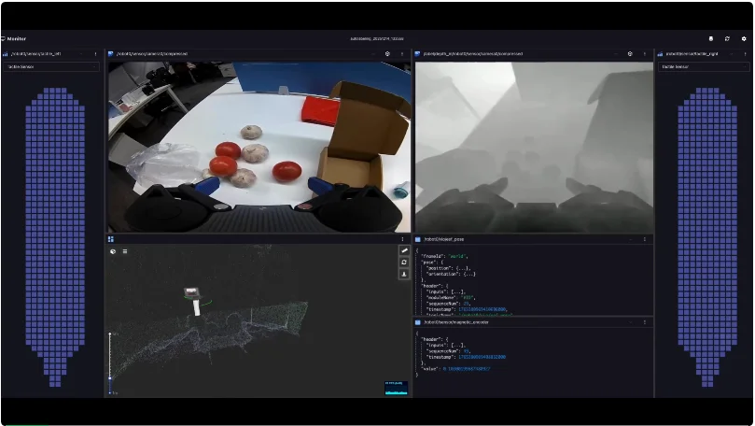
Task: Open depth camera panel settings gear
Action: [630, 54]
